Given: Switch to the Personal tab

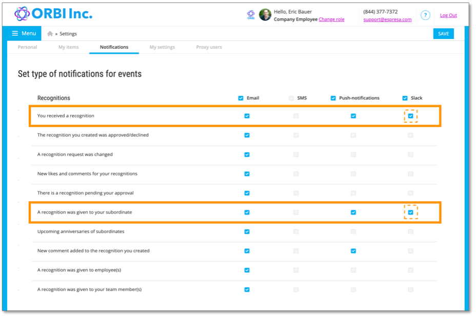Looking at the screenshot, I should pyautogui.click(x=27, y=47).
